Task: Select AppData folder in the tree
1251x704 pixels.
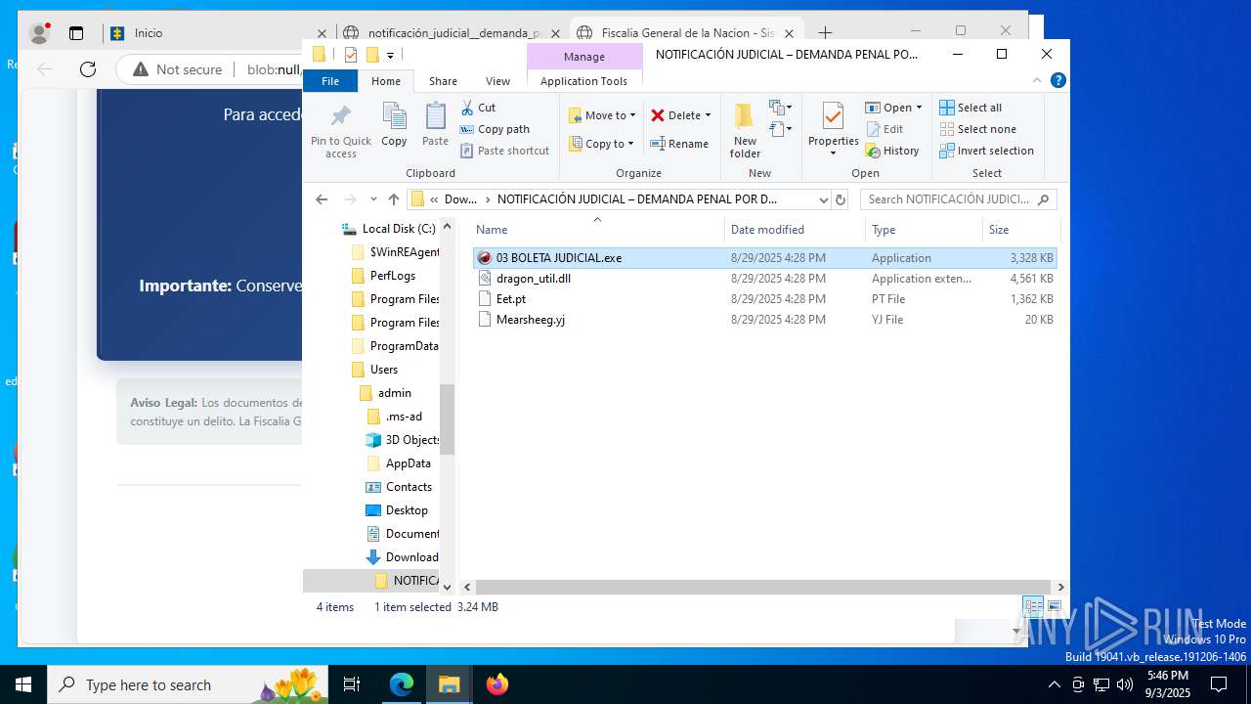Action: tap(399, 463)
